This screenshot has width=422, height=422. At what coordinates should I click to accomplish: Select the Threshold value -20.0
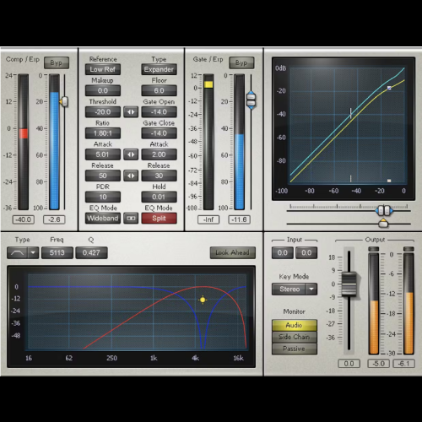pos(103,112)
